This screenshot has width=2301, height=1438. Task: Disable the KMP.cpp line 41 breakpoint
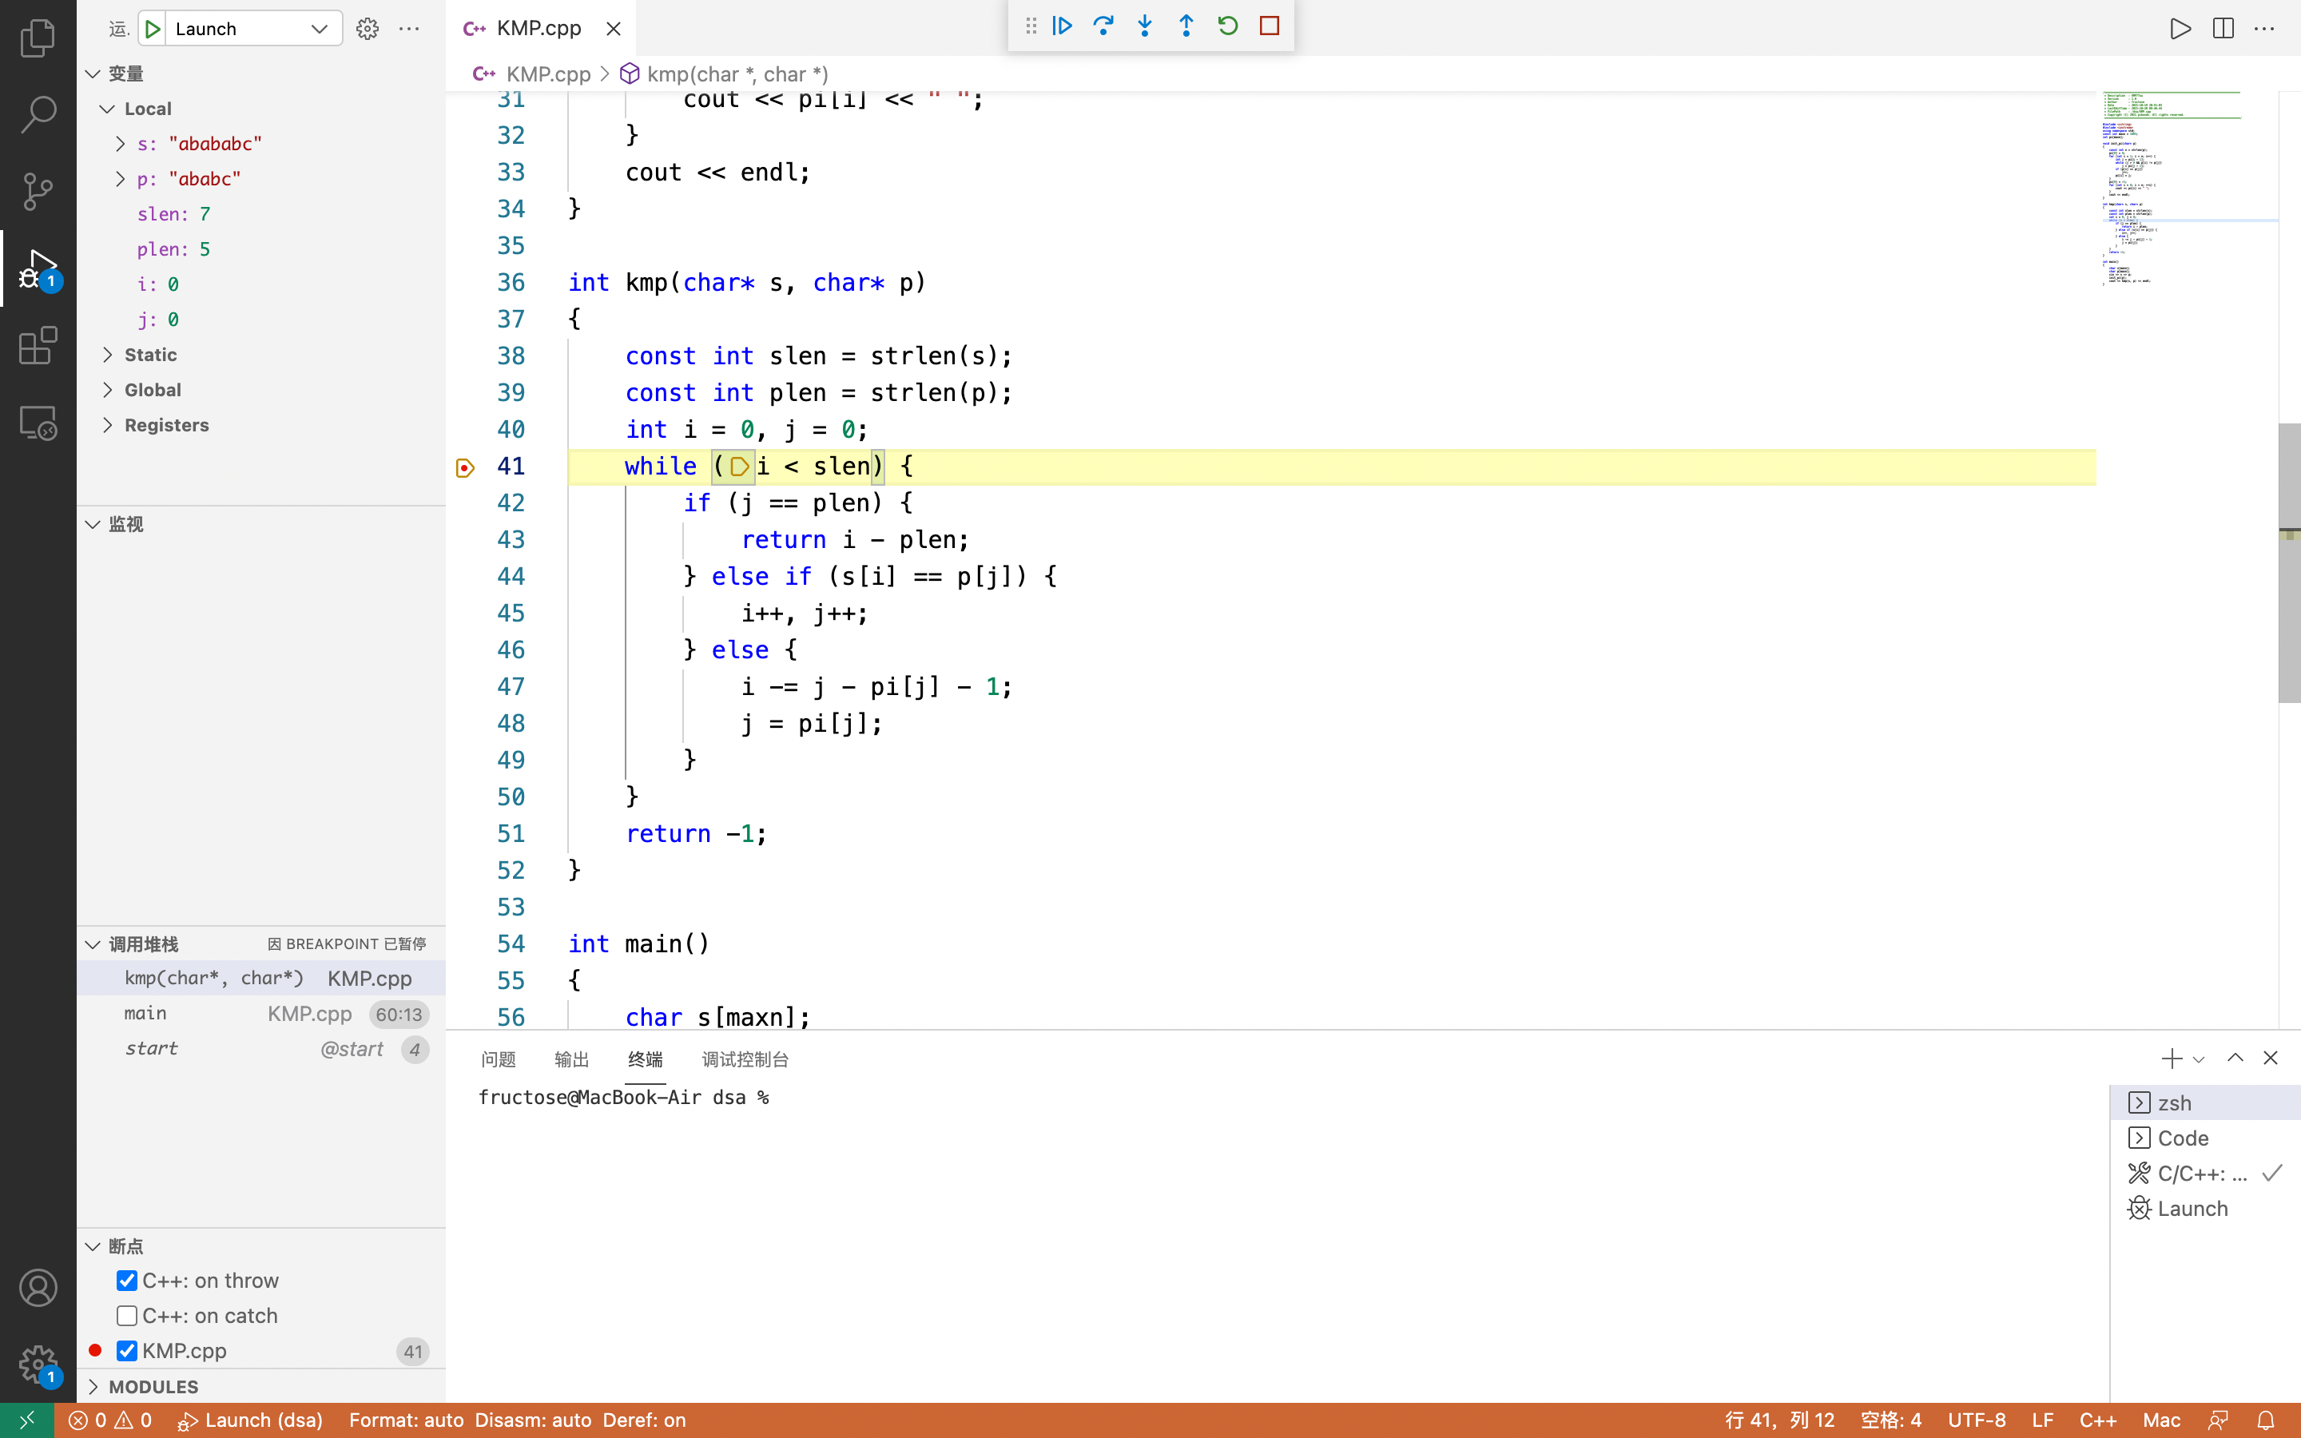coord(127,1350)
